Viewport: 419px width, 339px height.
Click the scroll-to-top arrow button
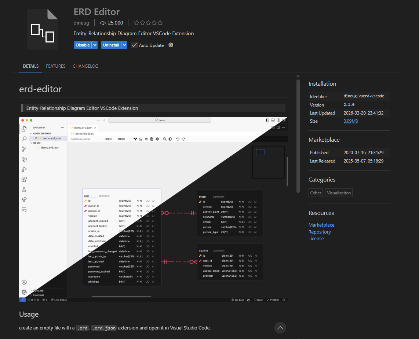pos(280,328)
